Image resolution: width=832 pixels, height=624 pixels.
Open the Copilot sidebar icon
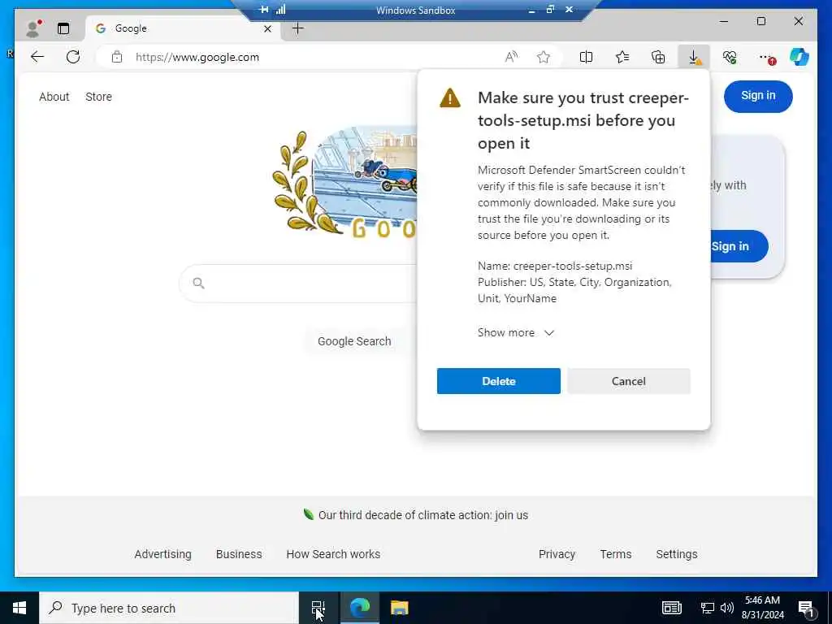click(799, 57)
